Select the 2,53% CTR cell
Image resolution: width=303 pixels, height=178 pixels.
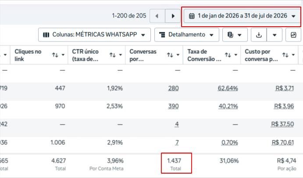pos(114,106)
